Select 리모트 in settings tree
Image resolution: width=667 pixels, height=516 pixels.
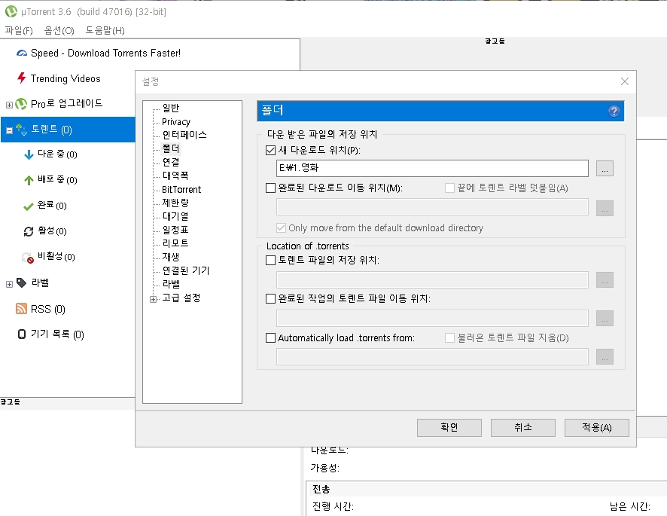pos(175,243)
